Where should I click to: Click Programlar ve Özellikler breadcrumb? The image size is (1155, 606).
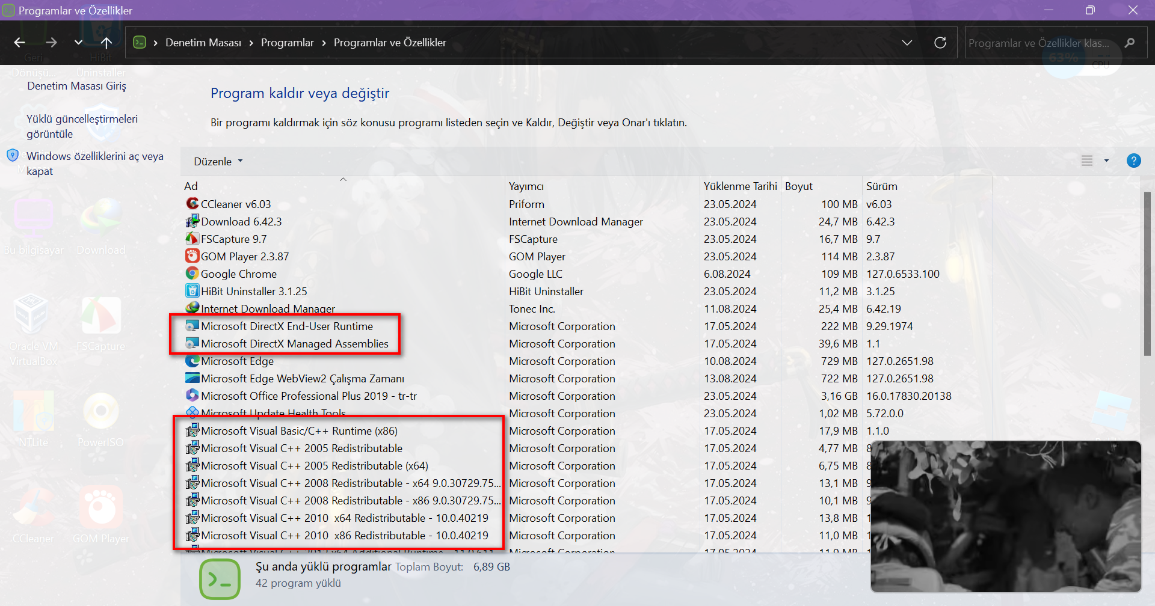(390, 43)
